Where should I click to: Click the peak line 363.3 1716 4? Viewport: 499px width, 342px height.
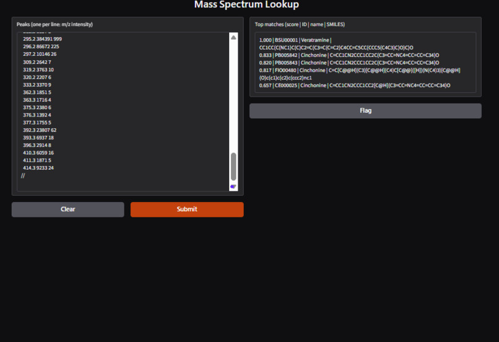37,100
